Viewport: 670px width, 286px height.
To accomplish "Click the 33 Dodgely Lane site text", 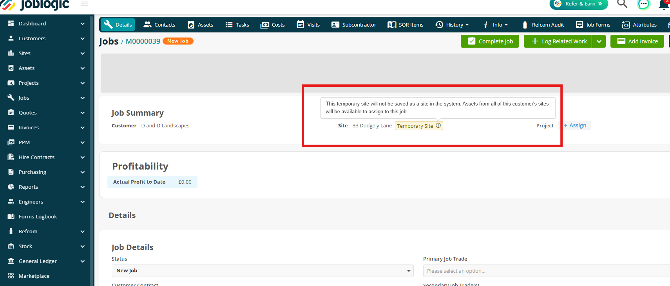I will click(x=372, y=125).
